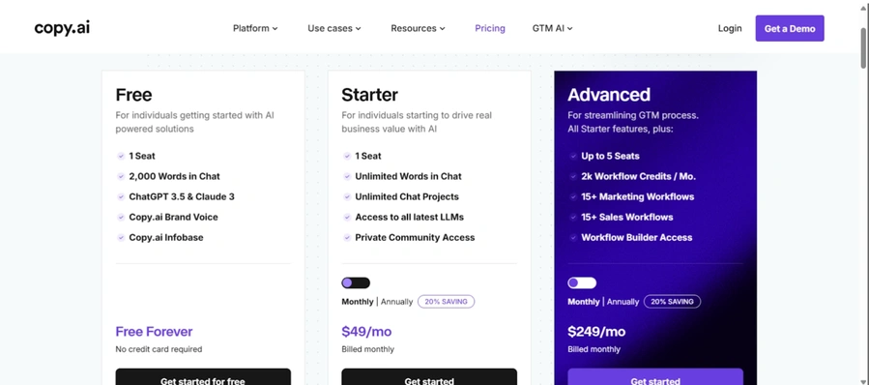Click Billed monthly under $49/mo
The image size is (869, 385).
point(368,349)
